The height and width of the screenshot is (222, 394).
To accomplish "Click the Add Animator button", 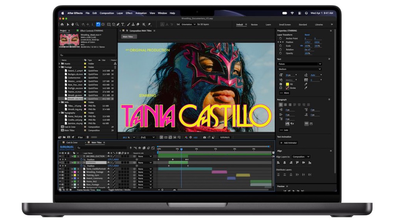I will point(288,143).
